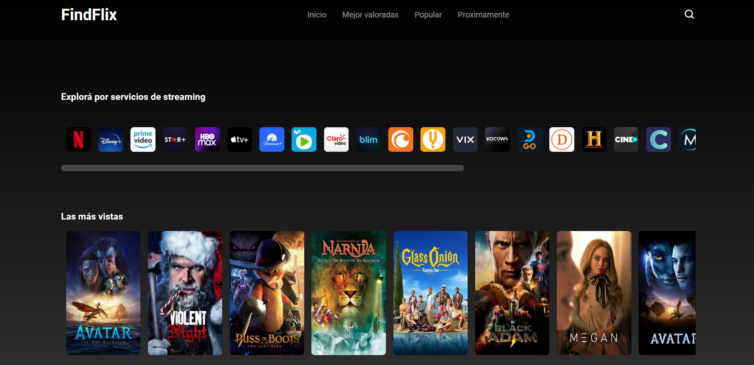
Task: Select Puss in Boots The Last Wish
Action: pos(267,293)
